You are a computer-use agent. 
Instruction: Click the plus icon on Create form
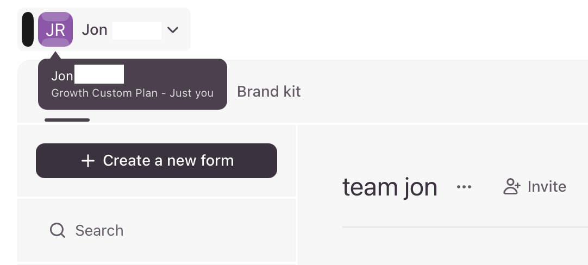click(x=87, y=161)
